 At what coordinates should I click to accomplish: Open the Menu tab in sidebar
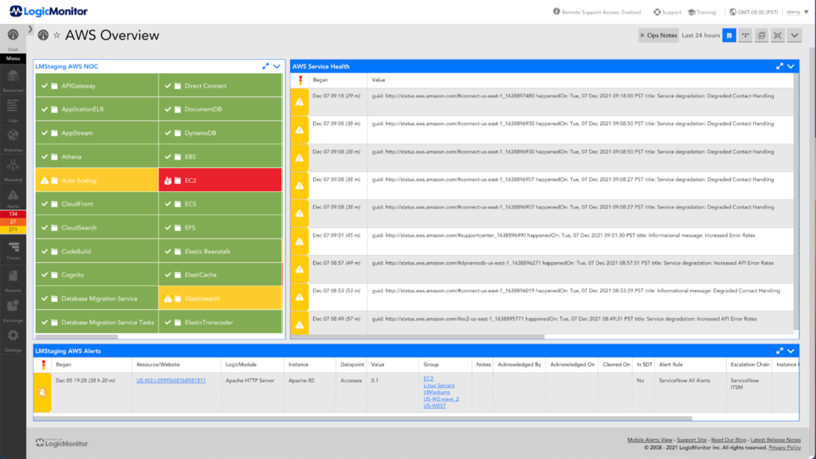(x=13, y=58)
